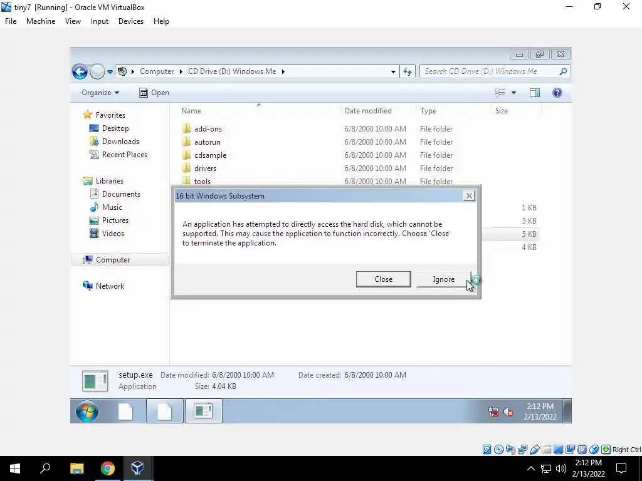The height and width of the screenshot is (481, 642).
Task: Select Computer in the address breadcrumb
Action: pos(157,71)
